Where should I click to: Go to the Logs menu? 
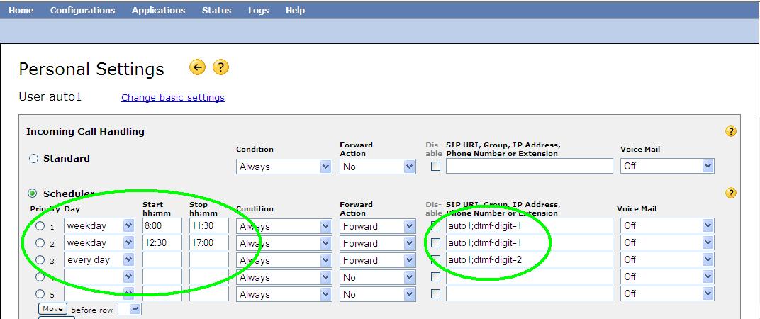click(x=258, y=10)
